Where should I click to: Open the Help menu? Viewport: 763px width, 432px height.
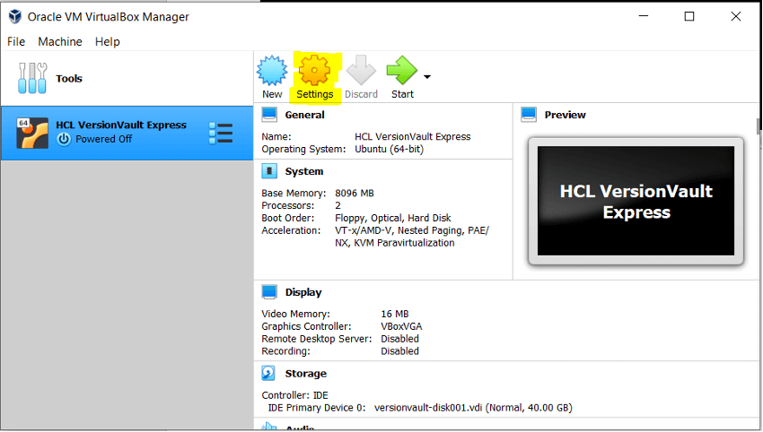coord(107,42)
